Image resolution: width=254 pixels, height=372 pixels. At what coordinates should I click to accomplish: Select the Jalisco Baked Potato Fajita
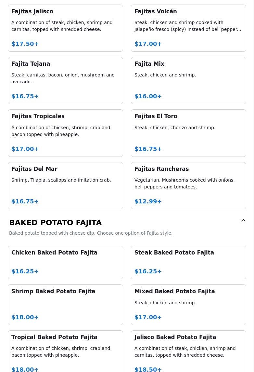[x=188, y=351]
